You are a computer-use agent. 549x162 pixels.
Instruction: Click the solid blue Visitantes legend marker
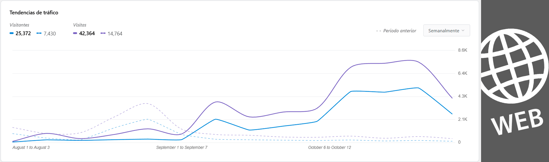pos(12,33)
